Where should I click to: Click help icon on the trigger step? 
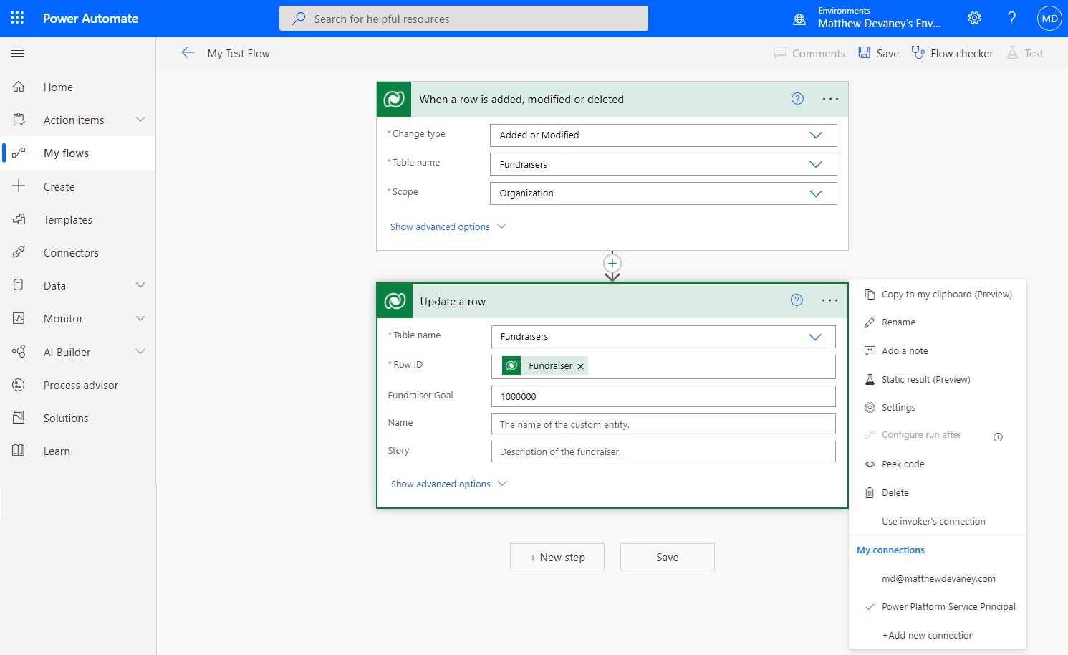tap(797, 99)
